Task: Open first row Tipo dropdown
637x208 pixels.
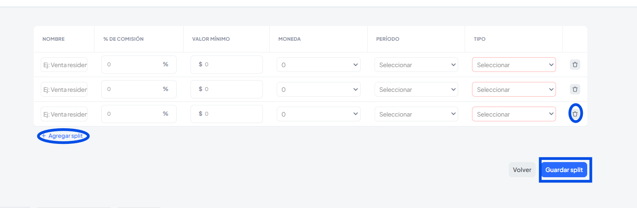Action: pos(514,65)
